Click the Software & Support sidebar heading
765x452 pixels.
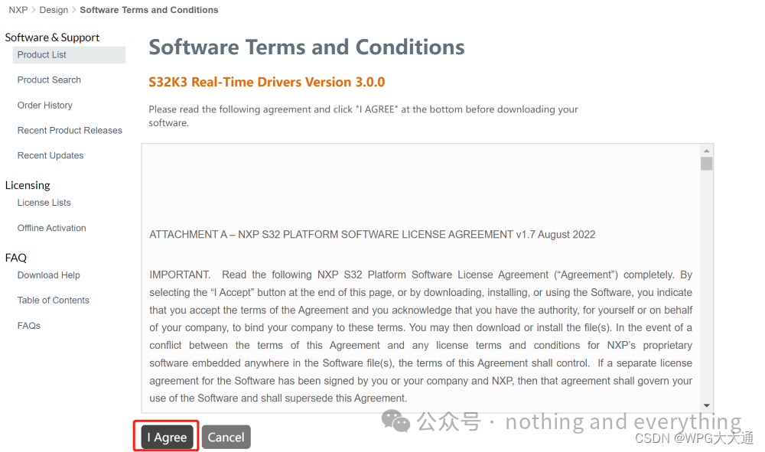click(x=52, y=37)
